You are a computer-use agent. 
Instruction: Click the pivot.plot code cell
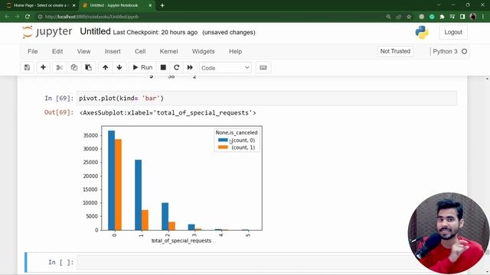click(x=267, y=99)
